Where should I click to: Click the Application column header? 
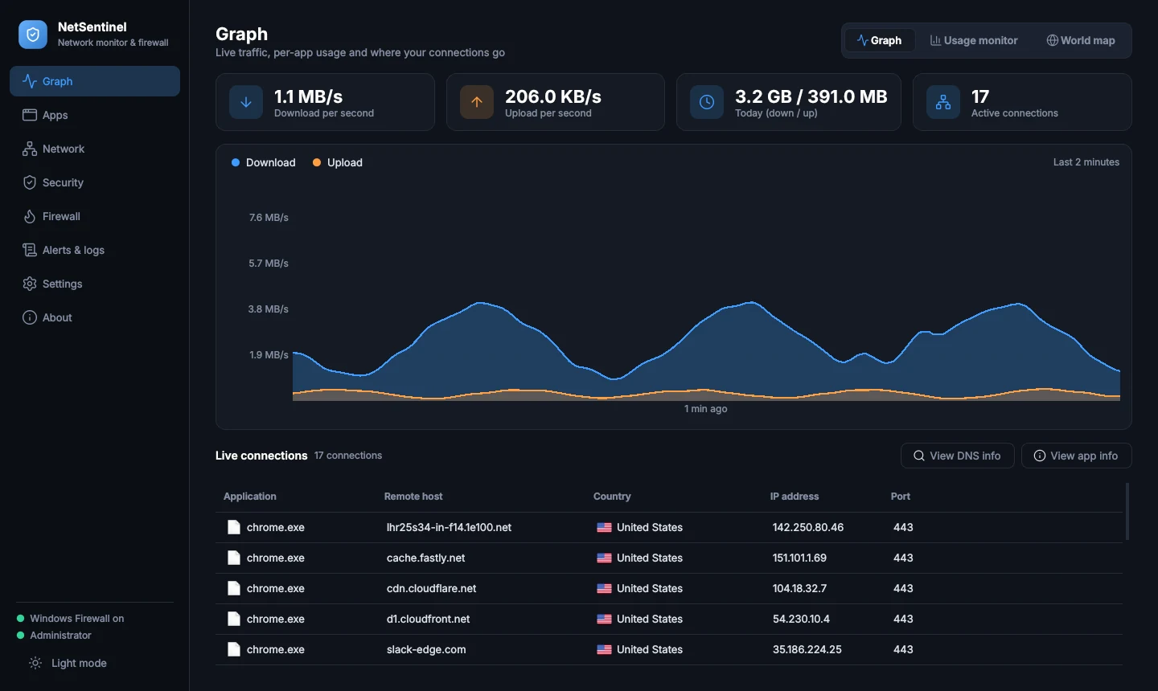coord(250,497)
